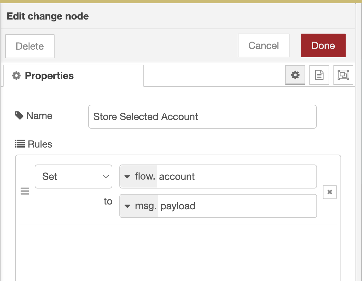Viewport: 362px width, 281px height.
Task: Cancel editing the change node
Action: click(263, 45)
